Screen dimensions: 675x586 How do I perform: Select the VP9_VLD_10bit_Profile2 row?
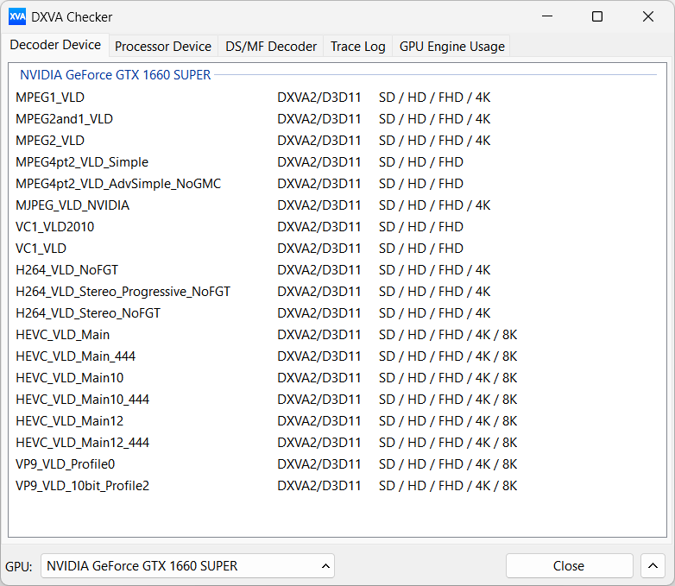[337, 486]
